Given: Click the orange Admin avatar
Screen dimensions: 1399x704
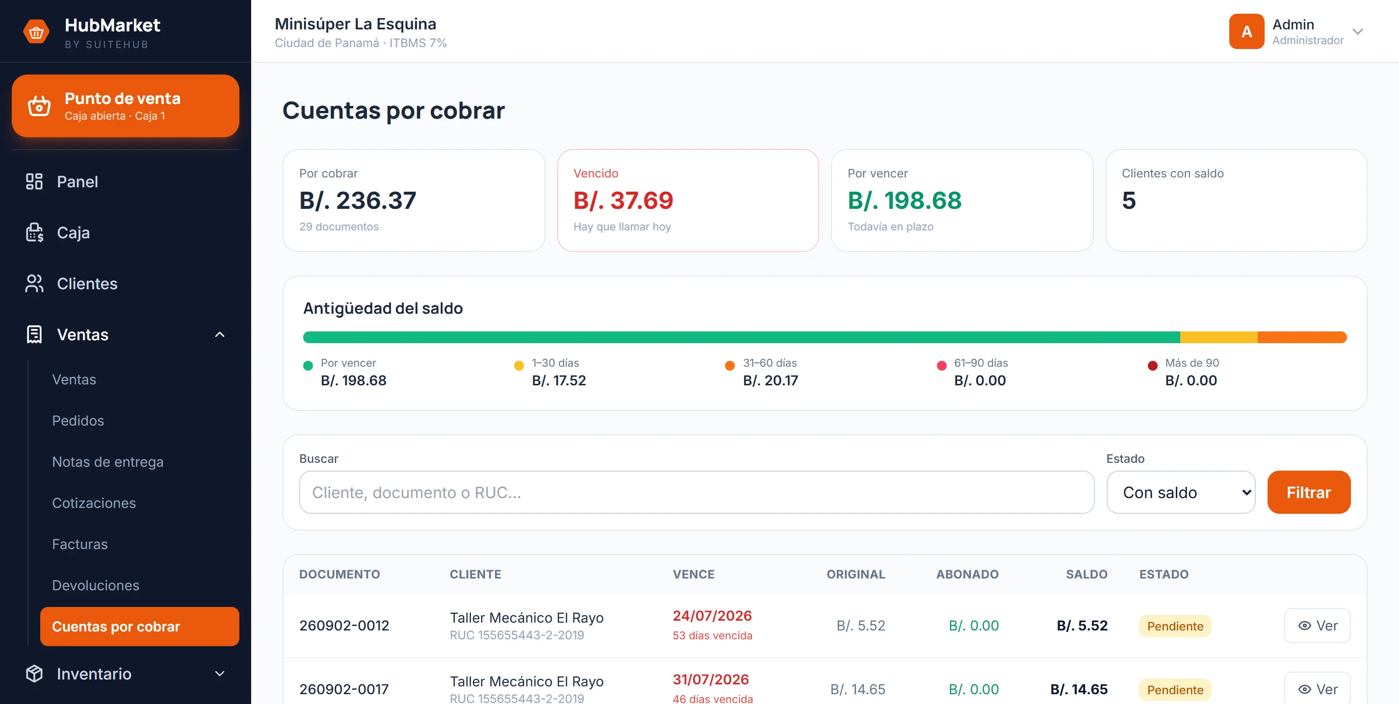Looking at the screenshot, I should (x=1246, y=31).
